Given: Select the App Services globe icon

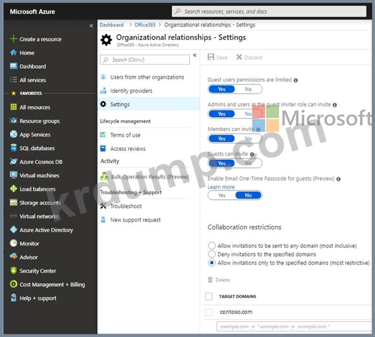Looking at the screenshot, I should coord(13,134).
